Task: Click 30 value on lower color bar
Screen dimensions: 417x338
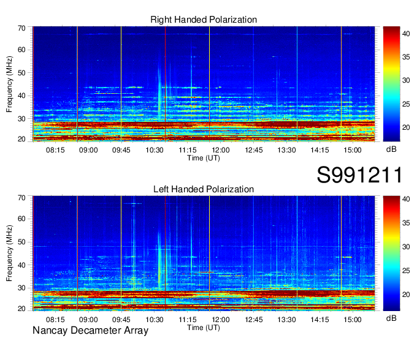Action: pos(406,247)
